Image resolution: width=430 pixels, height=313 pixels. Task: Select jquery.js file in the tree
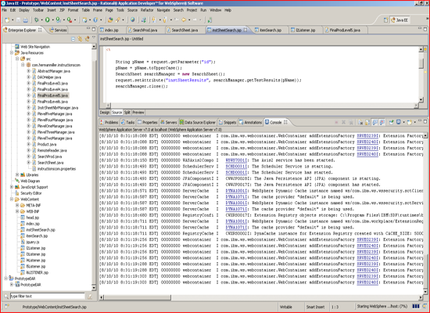33,242
